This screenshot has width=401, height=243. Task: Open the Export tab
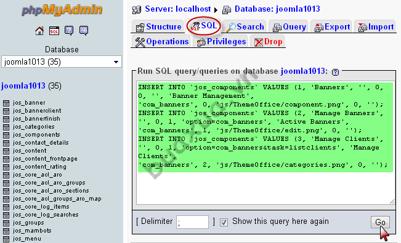point(331,26)
